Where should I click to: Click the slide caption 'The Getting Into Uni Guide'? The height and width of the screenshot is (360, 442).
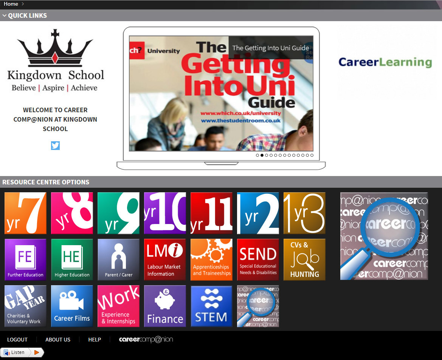point(271,48)
